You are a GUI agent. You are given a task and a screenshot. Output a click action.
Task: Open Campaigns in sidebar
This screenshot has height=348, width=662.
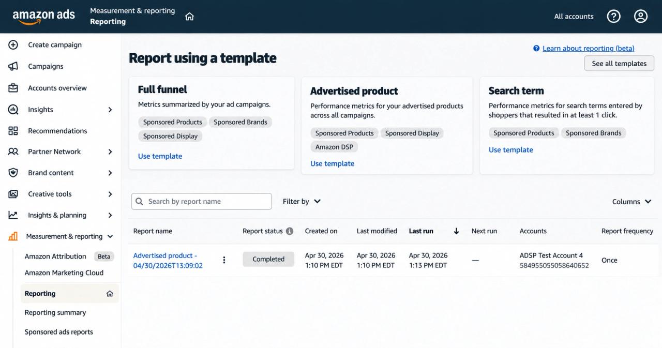[x=46, y=66]
